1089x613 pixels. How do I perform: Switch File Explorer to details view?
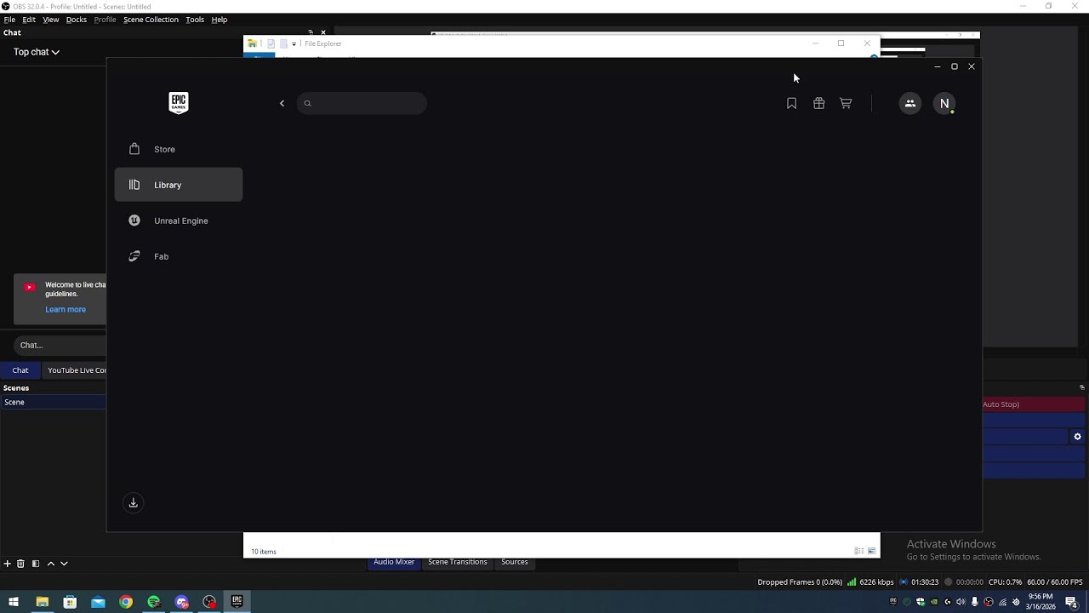pyautogui.click(x=858, y=552)
